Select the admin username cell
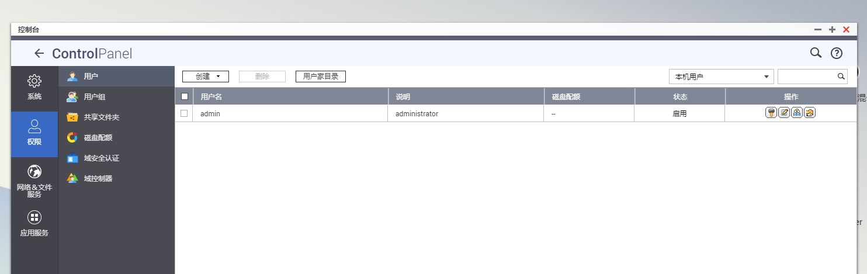 click(x=290, y=113)
